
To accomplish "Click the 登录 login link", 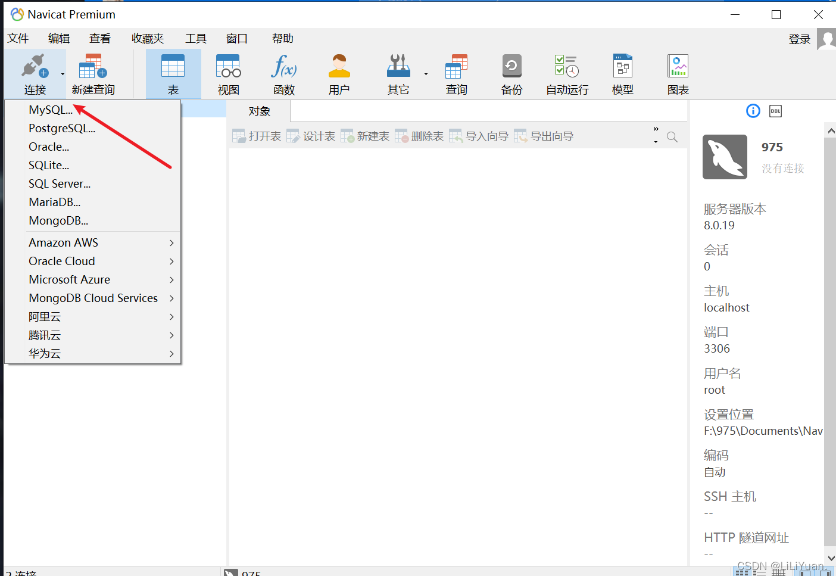I will pos(800,39).
